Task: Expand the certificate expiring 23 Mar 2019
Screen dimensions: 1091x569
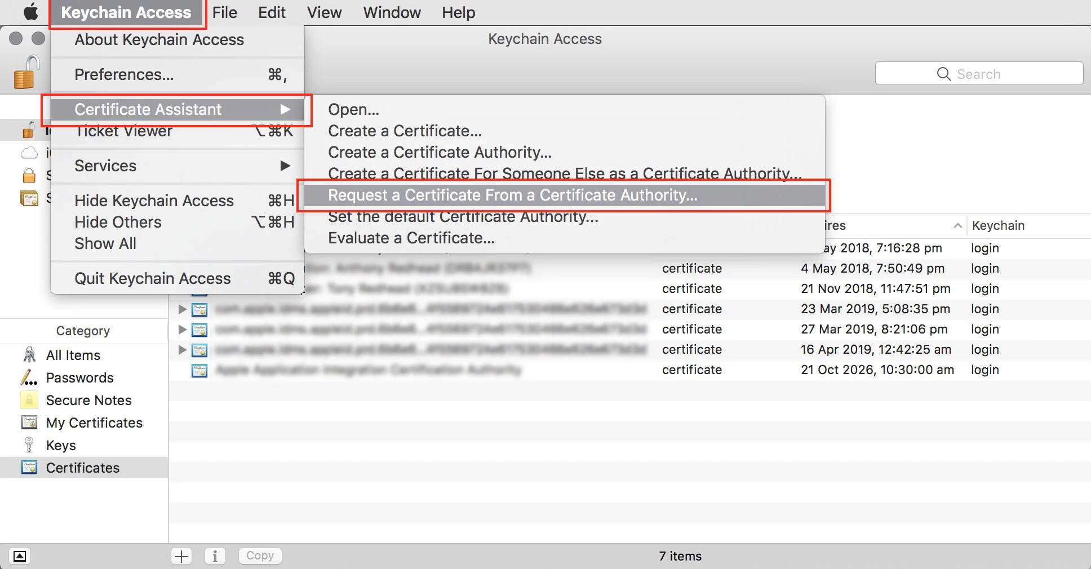Action: [182, 309]
